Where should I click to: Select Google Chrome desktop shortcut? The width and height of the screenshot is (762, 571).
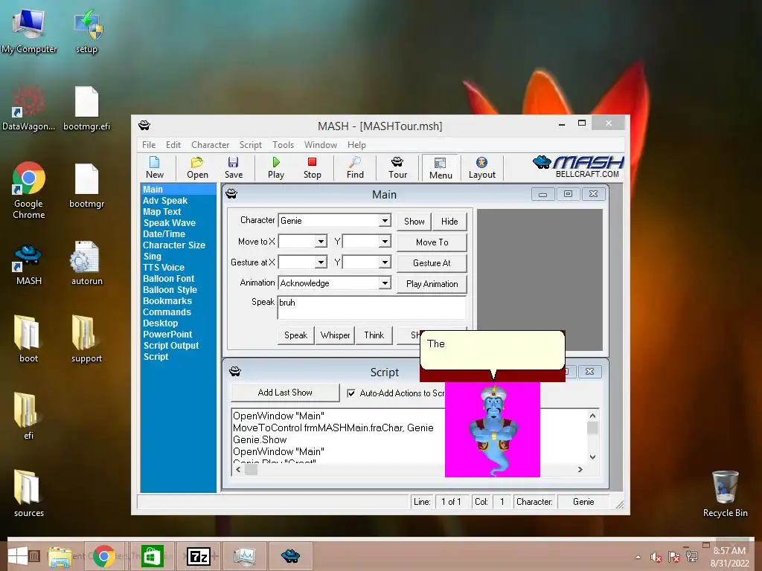(x=29, y=191)
